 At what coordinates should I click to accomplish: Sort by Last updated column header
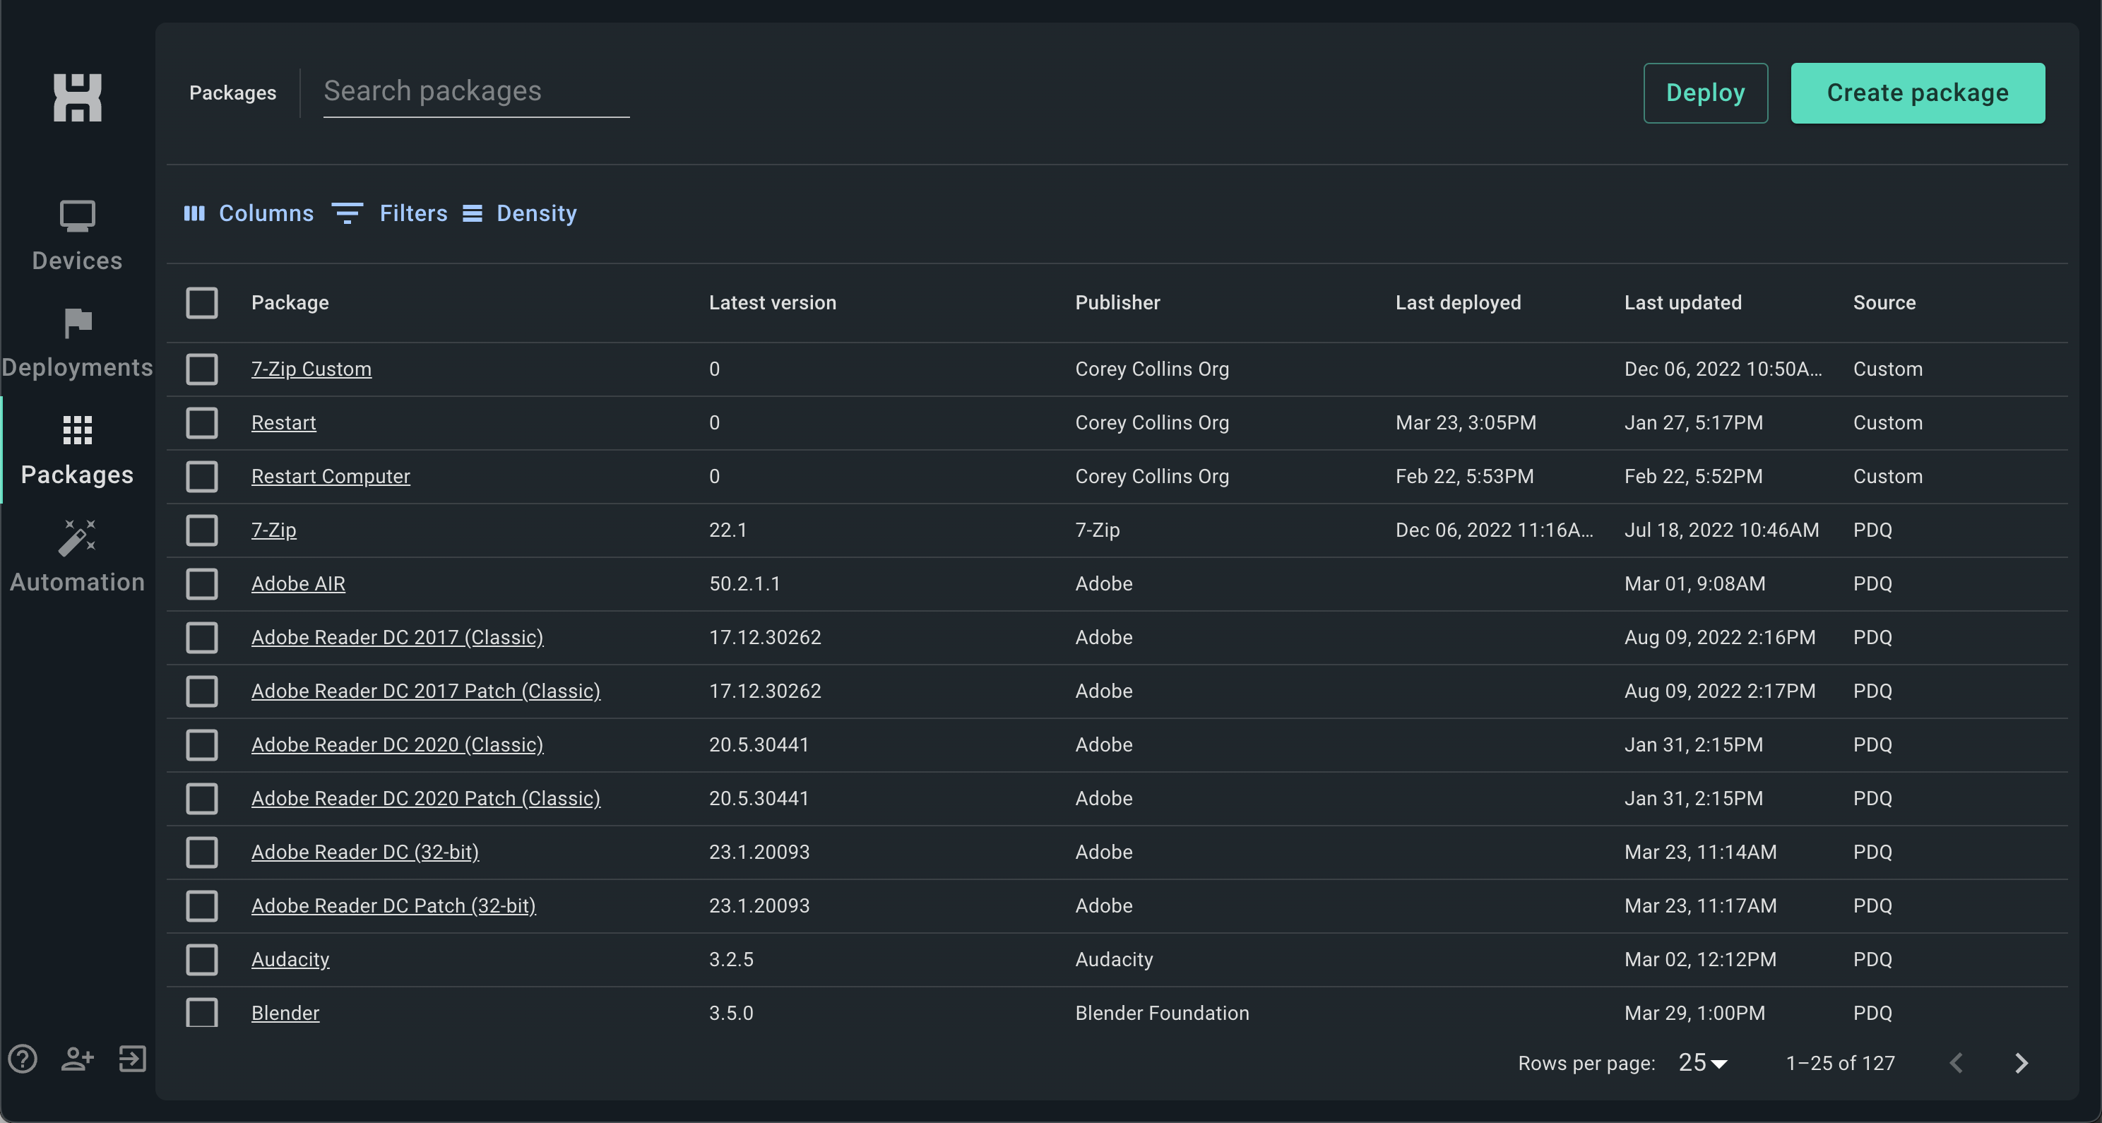pos(1682,303)
